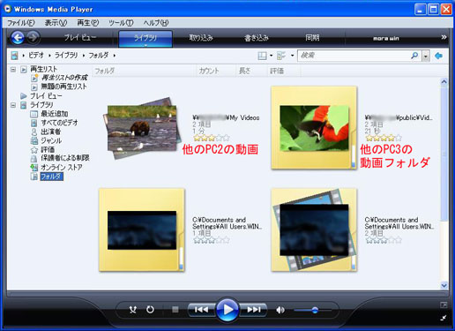Screen dimensions: 455x331
Task: Select プレイ ビュー in the tree
Action: pyautogui.click(x=46, y=96)
